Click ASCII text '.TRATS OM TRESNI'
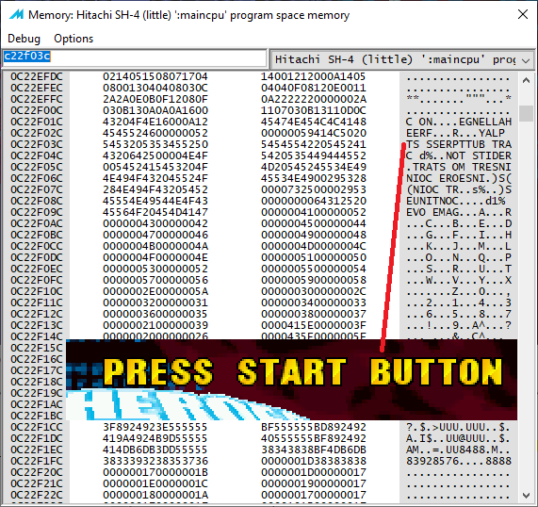The width and height of the screenshot is (538, 507). click(x=459, y=167)
